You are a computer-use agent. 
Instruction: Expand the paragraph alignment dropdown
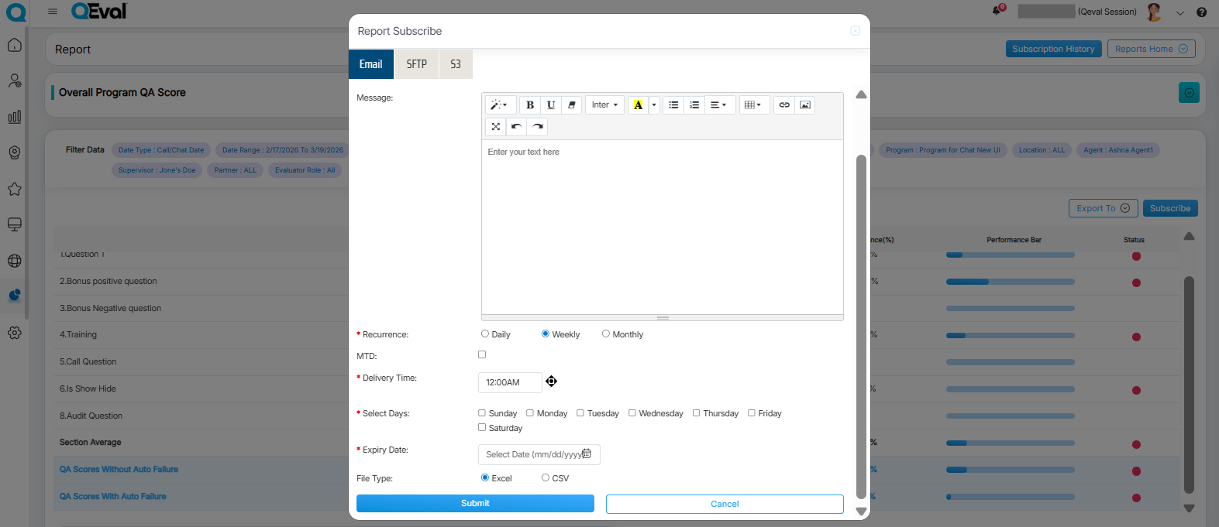(x=718, y=105)
